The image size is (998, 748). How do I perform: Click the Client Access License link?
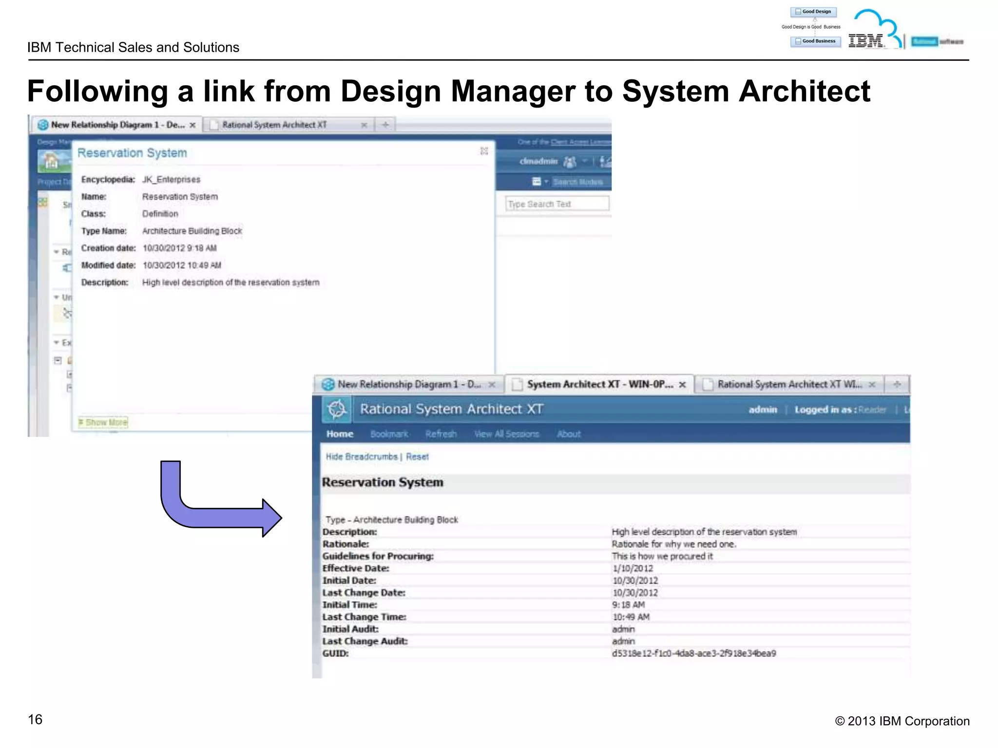point(581,142)
